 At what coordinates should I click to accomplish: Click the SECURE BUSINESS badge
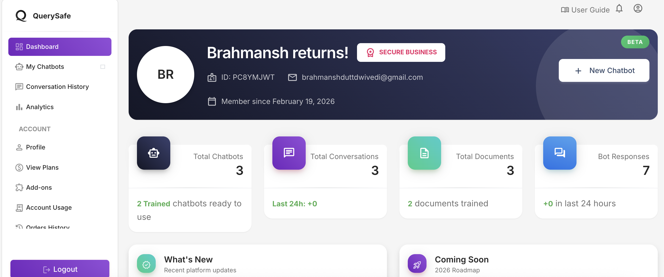(401, 52)
